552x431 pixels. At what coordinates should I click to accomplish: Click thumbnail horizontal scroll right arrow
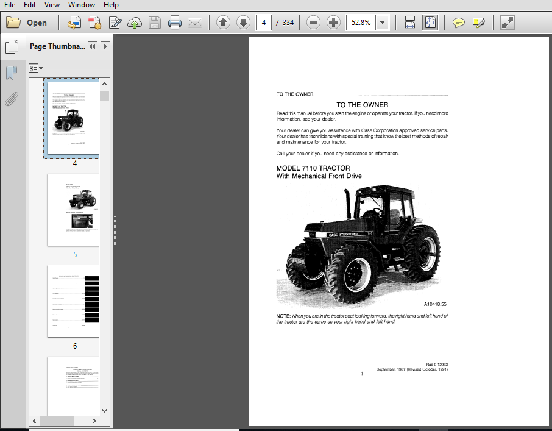tap(94, 421)
